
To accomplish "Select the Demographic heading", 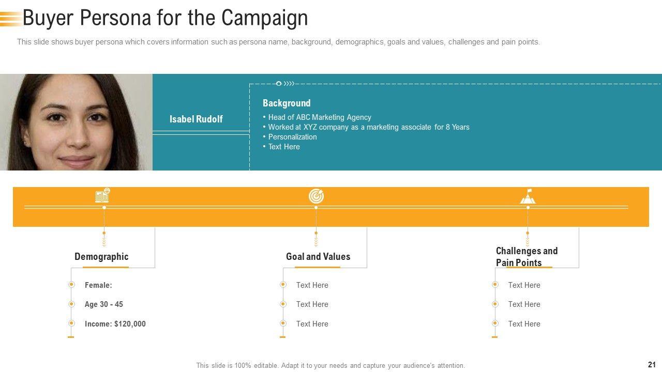I will pos(101,257).
